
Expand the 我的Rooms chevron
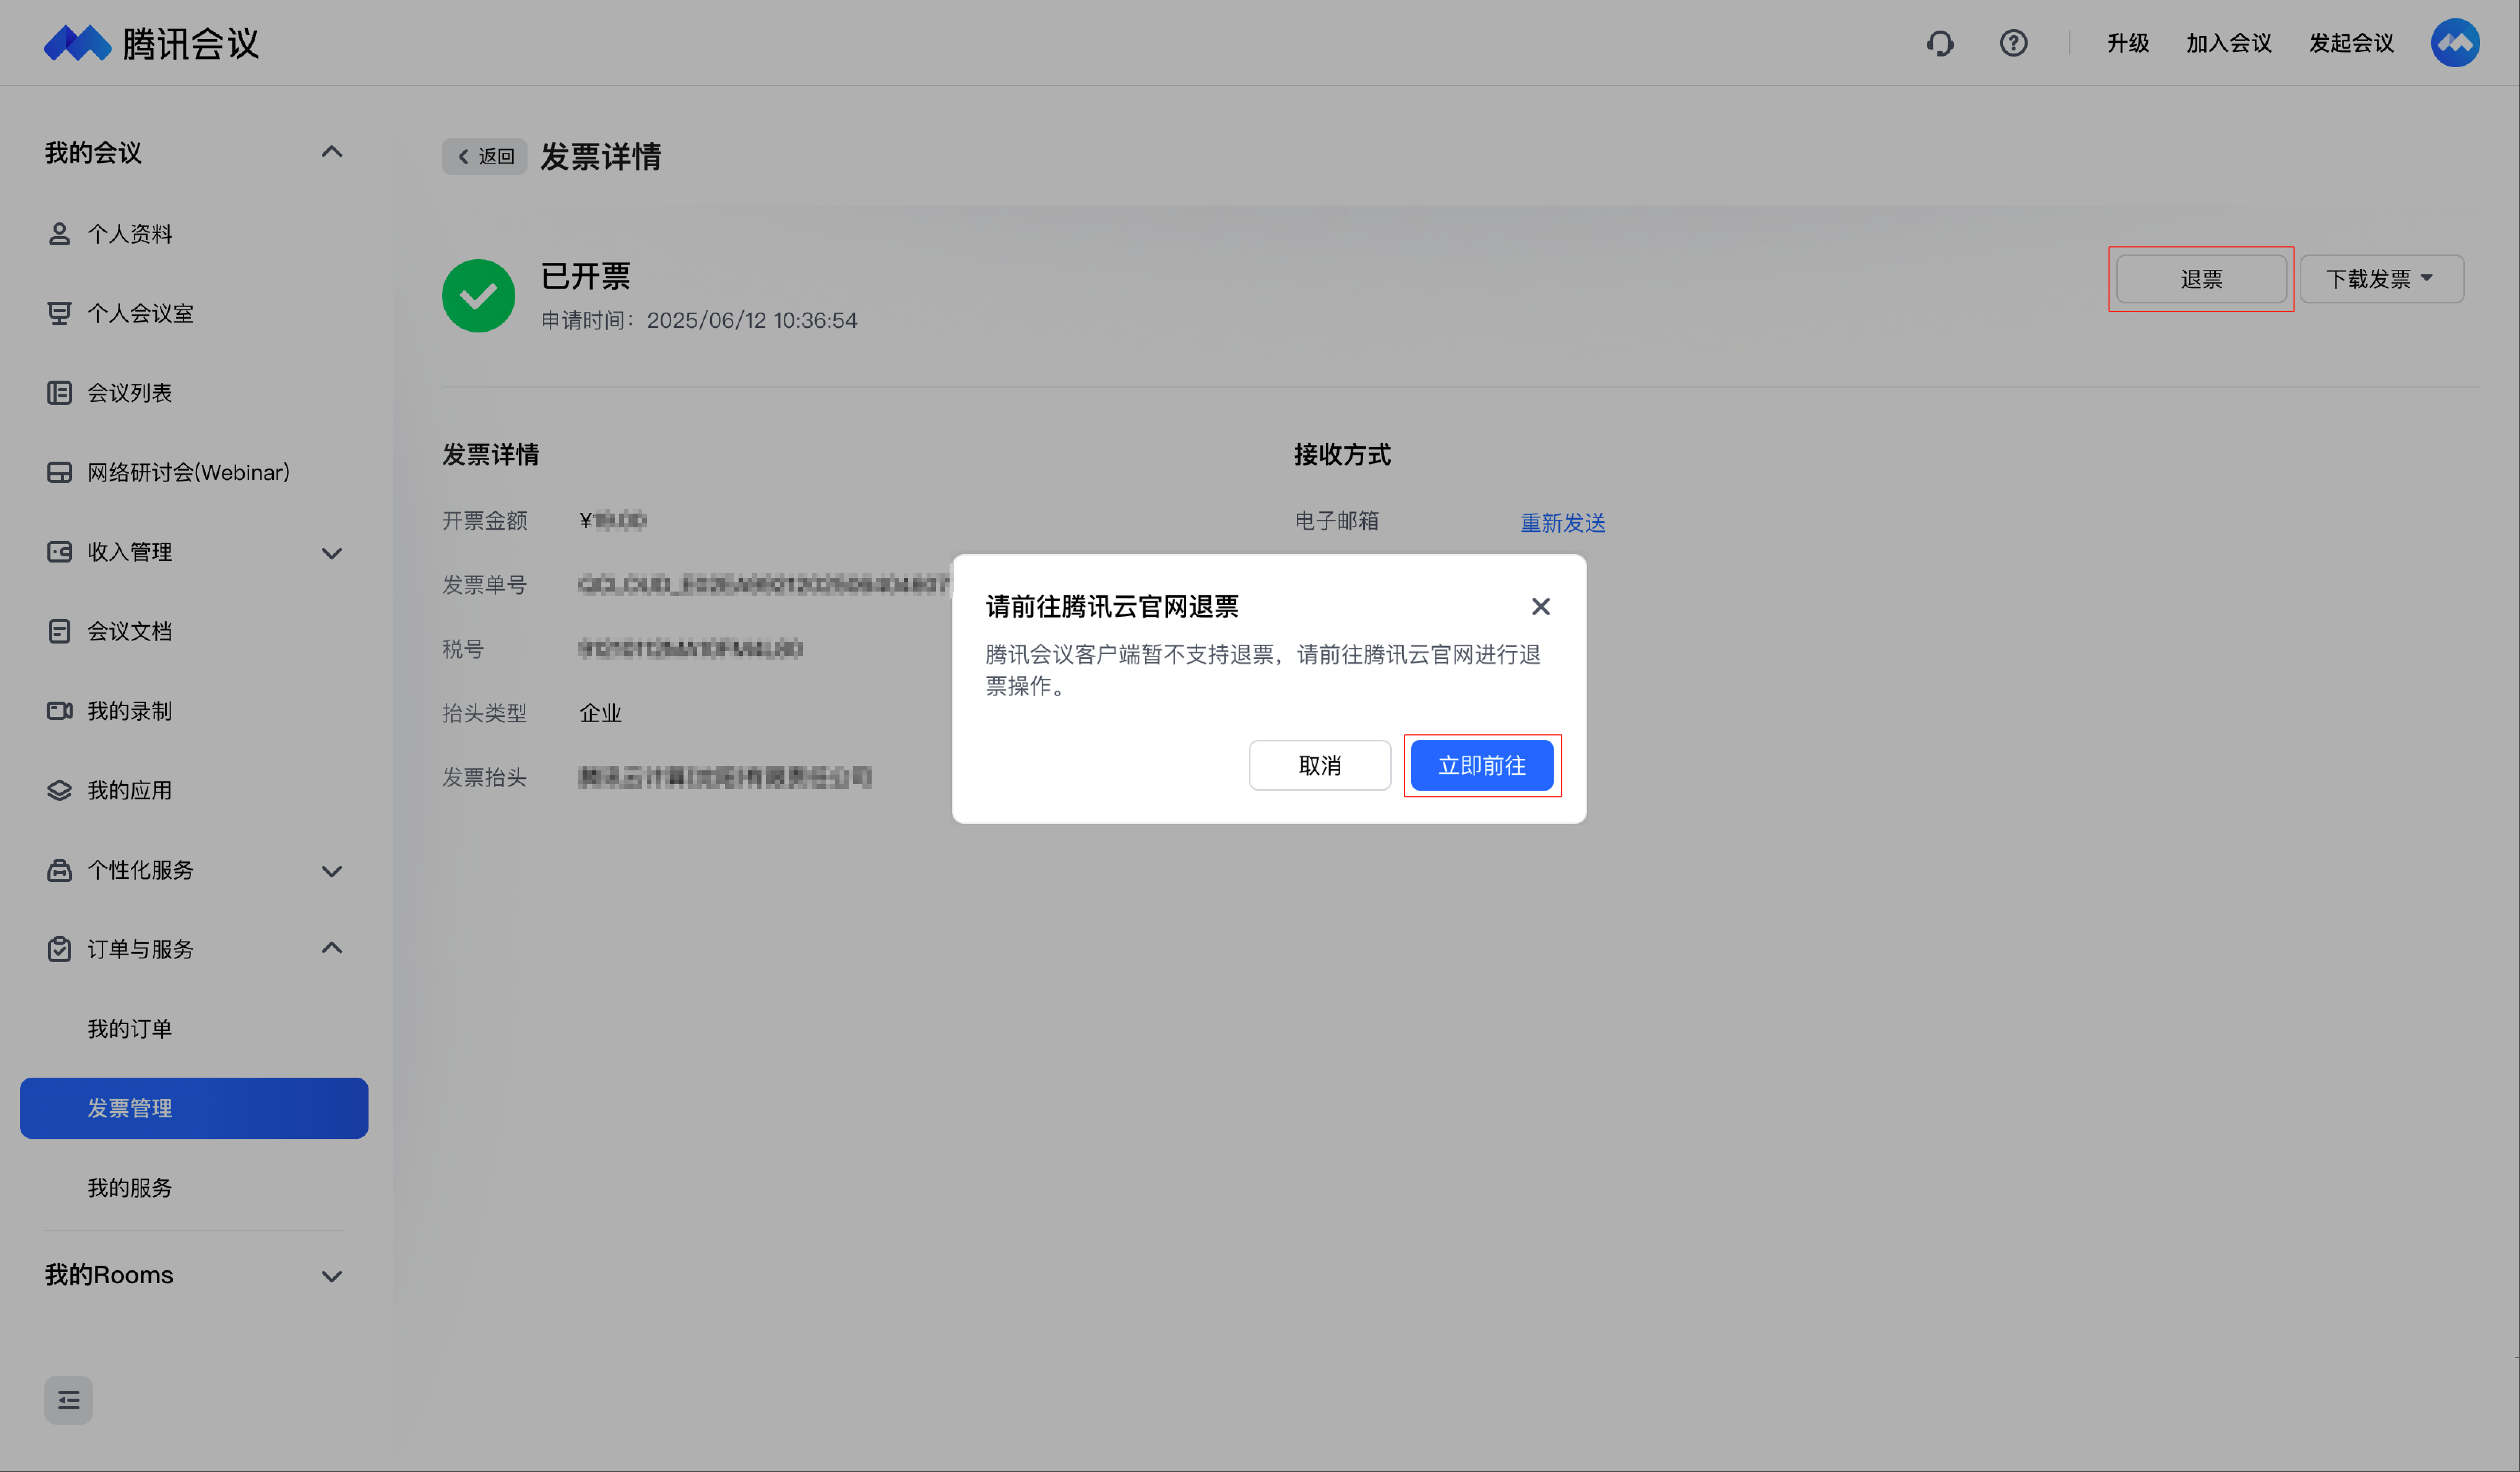(332, 1276)
